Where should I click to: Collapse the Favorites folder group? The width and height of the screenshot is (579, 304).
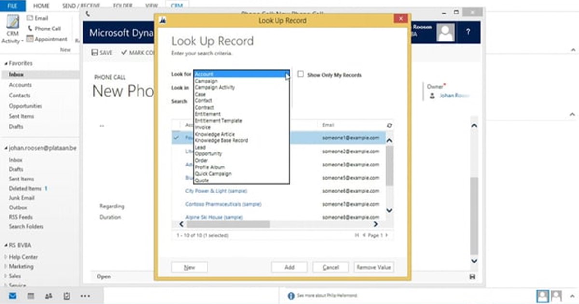[x=6, y=63]
